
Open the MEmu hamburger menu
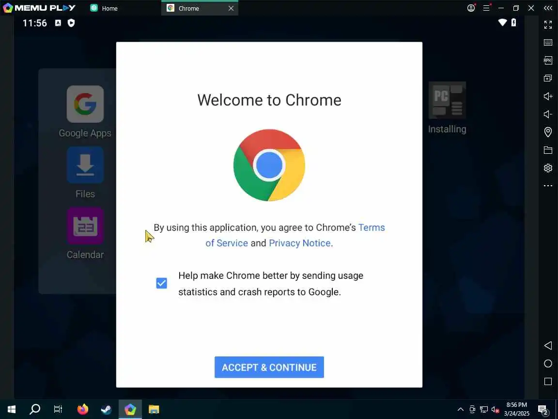coord(486,8)
